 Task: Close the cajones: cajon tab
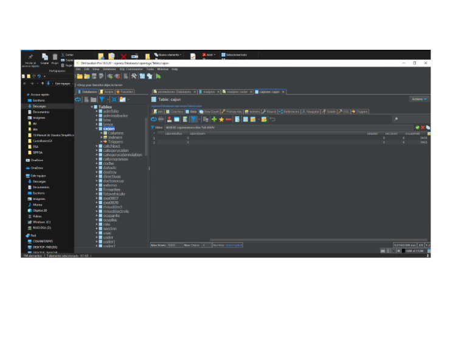(283, 92)
